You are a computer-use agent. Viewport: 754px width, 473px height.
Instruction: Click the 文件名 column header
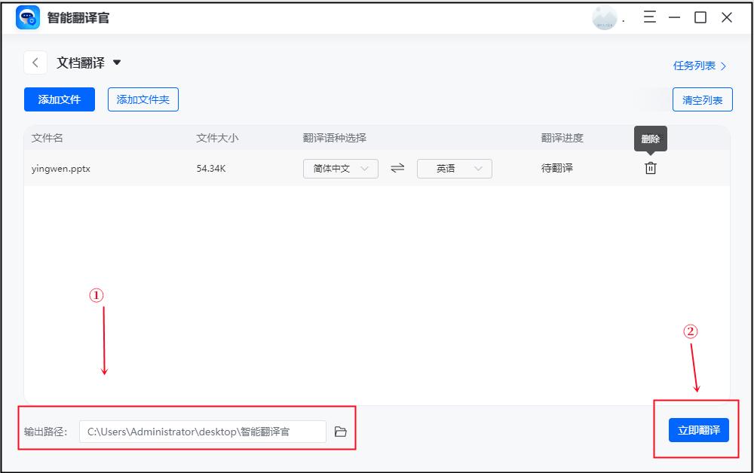pyautogui.click(x=48, y=138)
